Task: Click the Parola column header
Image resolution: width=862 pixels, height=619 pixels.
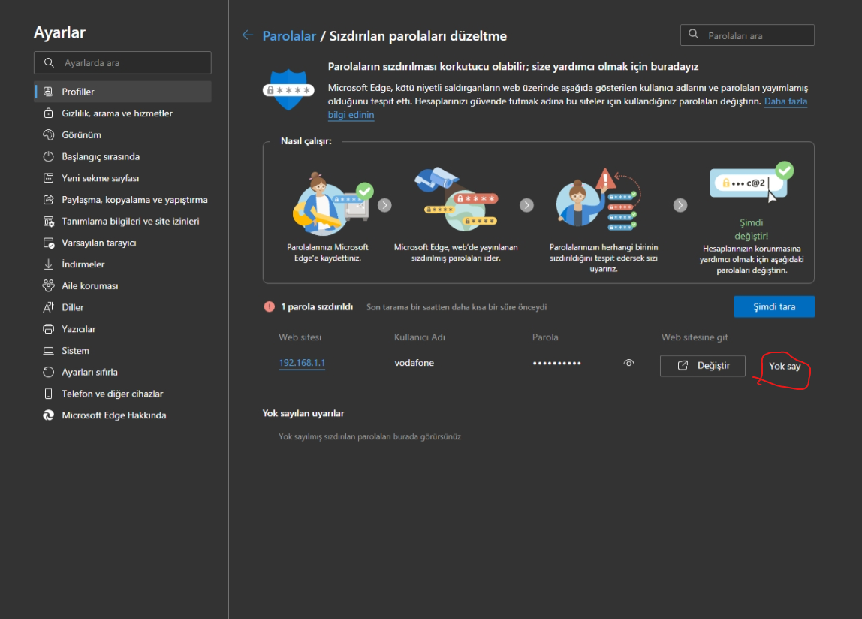Action: pos(545,337)
